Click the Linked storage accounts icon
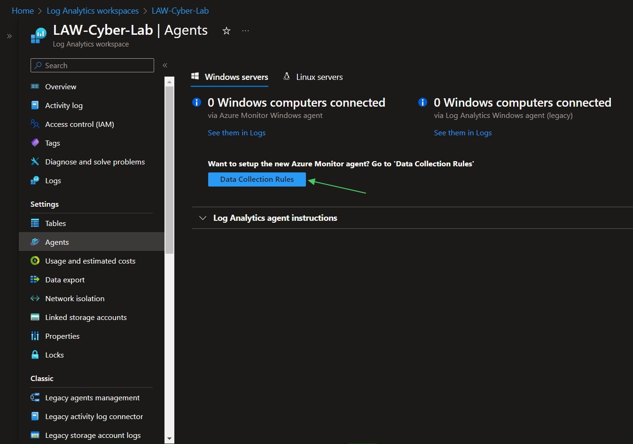633x444 pixels. pyautogui.click(x=35, y=317)
